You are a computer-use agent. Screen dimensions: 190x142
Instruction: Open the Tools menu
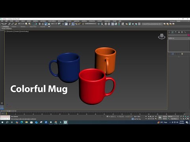(x=12, y=21)
